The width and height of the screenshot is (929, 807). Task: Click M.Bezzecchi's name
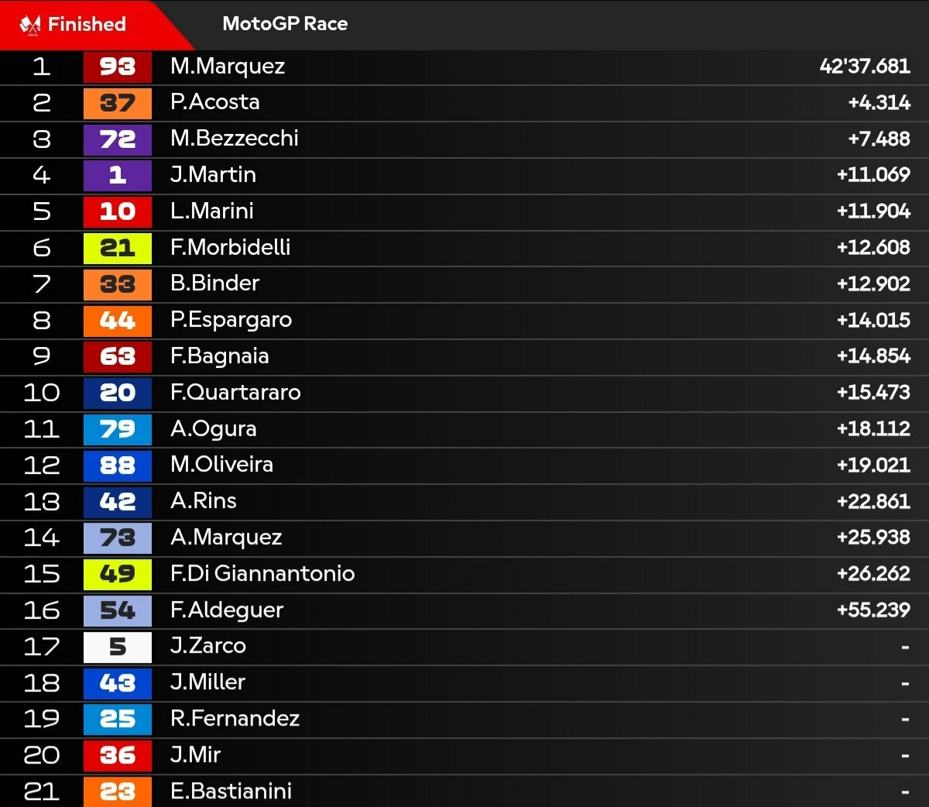235,139
